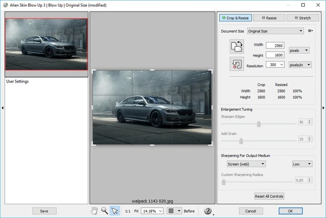Open the Document Size dropdown

[x=276, y=31]
